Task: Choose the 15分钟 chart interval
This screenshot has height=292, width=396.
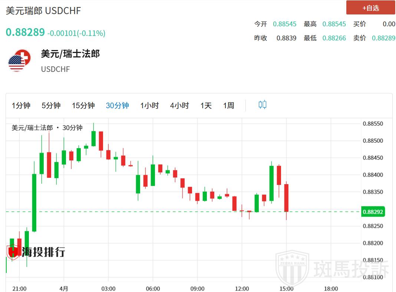Action: pyautogui.click(x=83, y=106)
